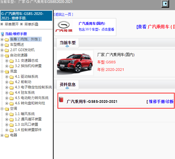Select the 4.4 驻车系统 tree label
The height and width of the screenshot is (159, 175).
(x=25, y=92)
